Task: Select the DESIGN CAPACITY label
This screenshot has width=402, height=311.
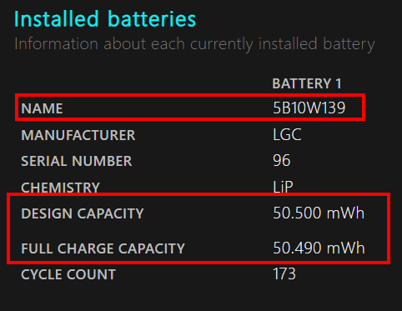Action: click(x=83, y=213)
